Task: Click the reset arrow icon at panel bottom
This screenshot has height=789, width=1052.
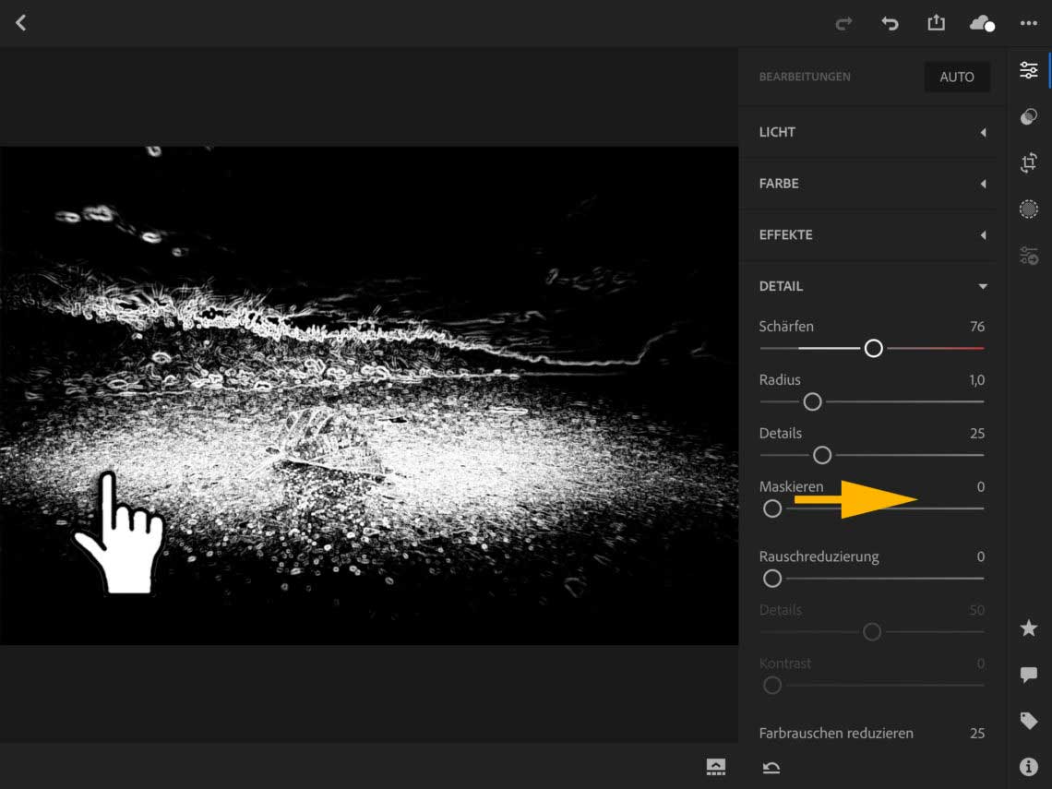Action: tap(771, 768)
